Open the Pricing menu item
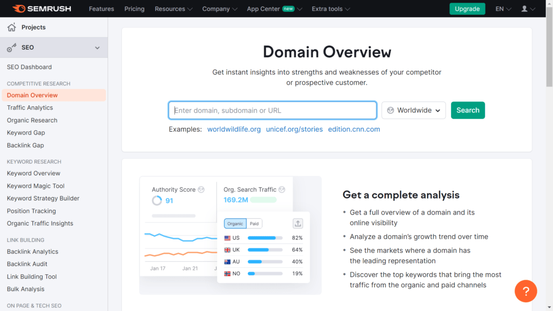 coord(134,9)
